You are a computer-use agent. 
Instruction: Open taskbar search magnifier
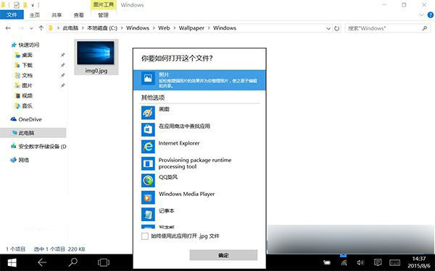pyautogui.click(x=72, y=262)
